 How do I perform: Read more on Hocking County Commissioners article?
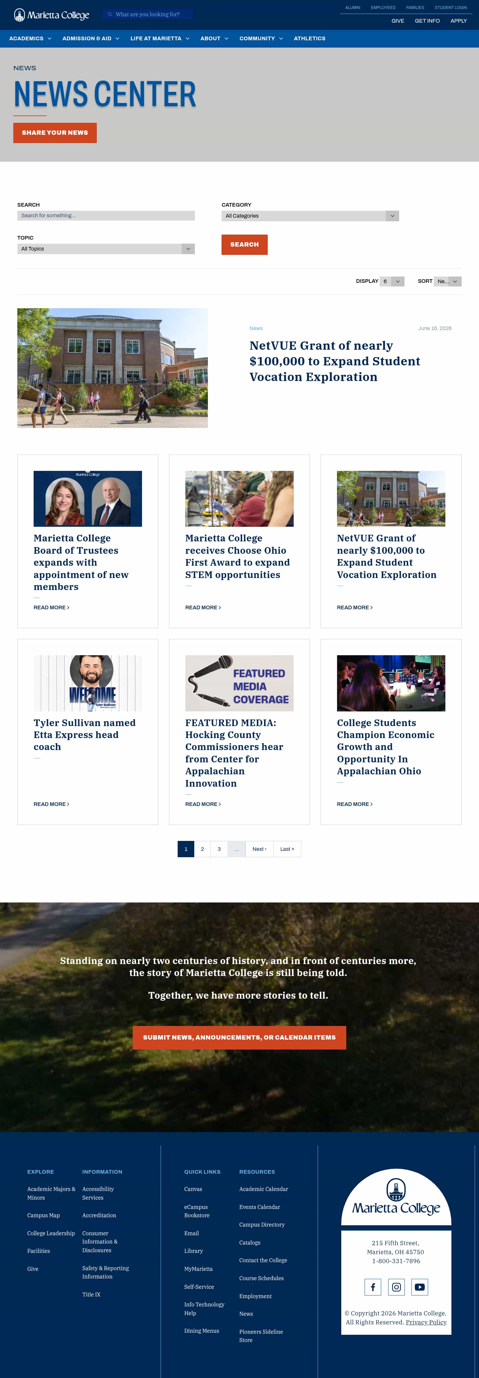pos(203,804)
